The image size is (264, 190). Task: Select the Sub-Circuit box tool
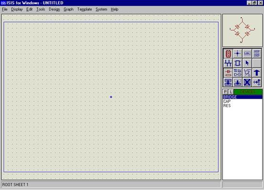(237, 63)
